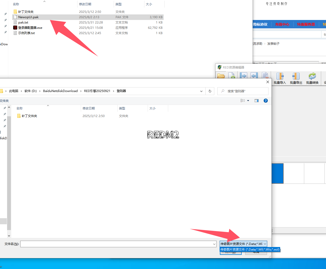Open the view options dropdown arrow
The height and width of the screenshot is (269, 326).
tap(248, 101)
